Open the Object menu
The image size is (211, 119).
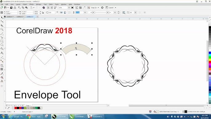coord(25,4)
